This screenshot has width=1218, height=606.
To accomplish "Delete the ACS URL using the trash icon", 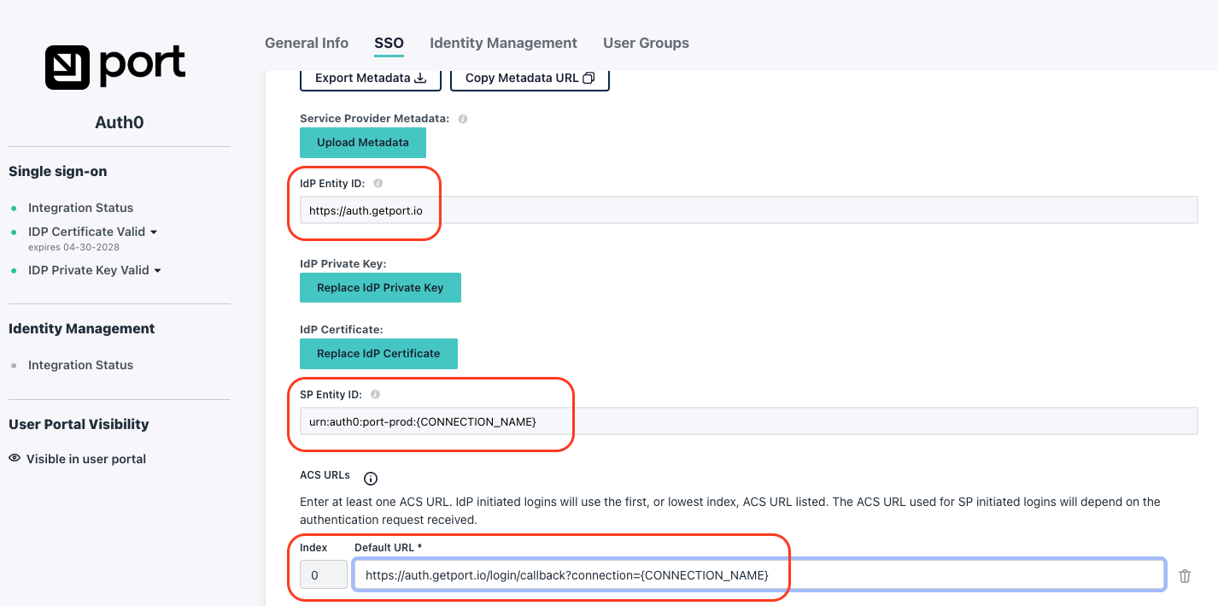I will pyautogui.click(x=1185, y=574).
